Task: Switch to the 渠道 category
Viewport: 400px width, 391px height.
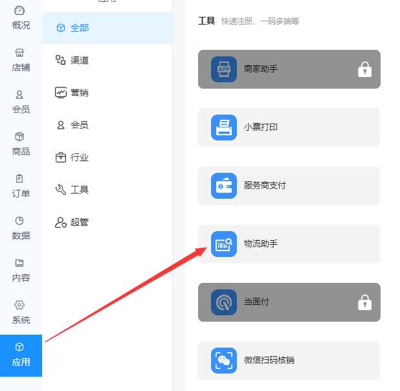Action: (x=107, y=60)
